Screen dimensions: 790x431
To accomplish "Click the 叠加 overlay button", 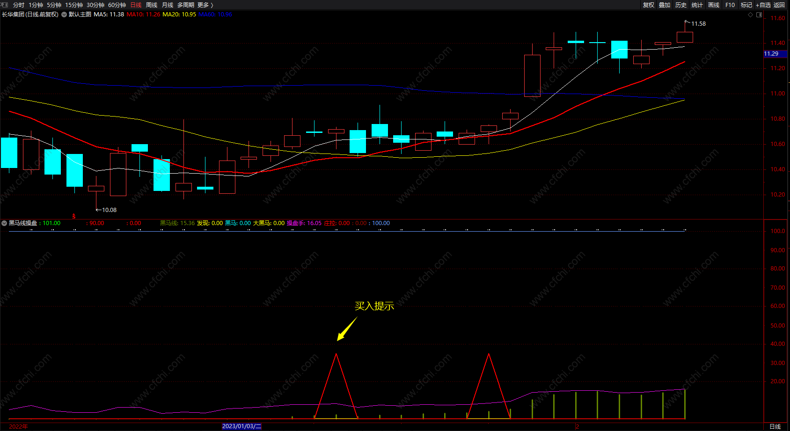I will point(665,5).
